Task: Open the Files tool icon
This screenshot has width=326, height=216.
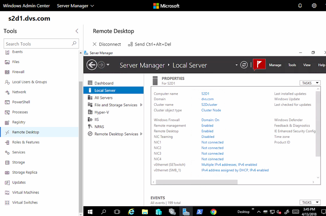Action: point(7,62)
